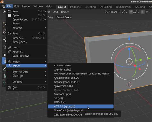Select the Annotate pencil tool
This screenshot has height=122, width=152.
pyautogui.click(x=4, y=69)
